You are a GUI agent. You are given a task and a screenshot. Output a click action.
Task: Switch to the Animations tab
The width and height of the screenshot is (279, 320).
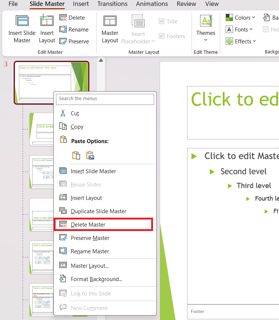[x=152, y=4]
